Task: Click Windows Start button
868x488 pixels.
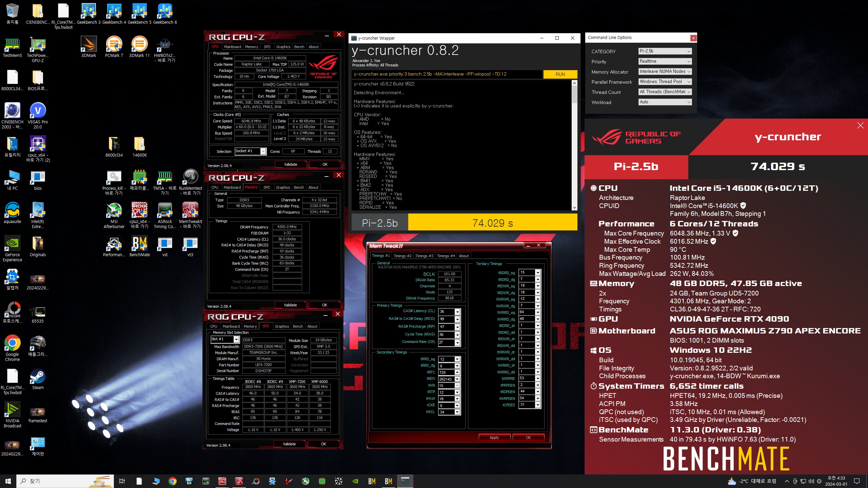Action: (x=8, y=481)
